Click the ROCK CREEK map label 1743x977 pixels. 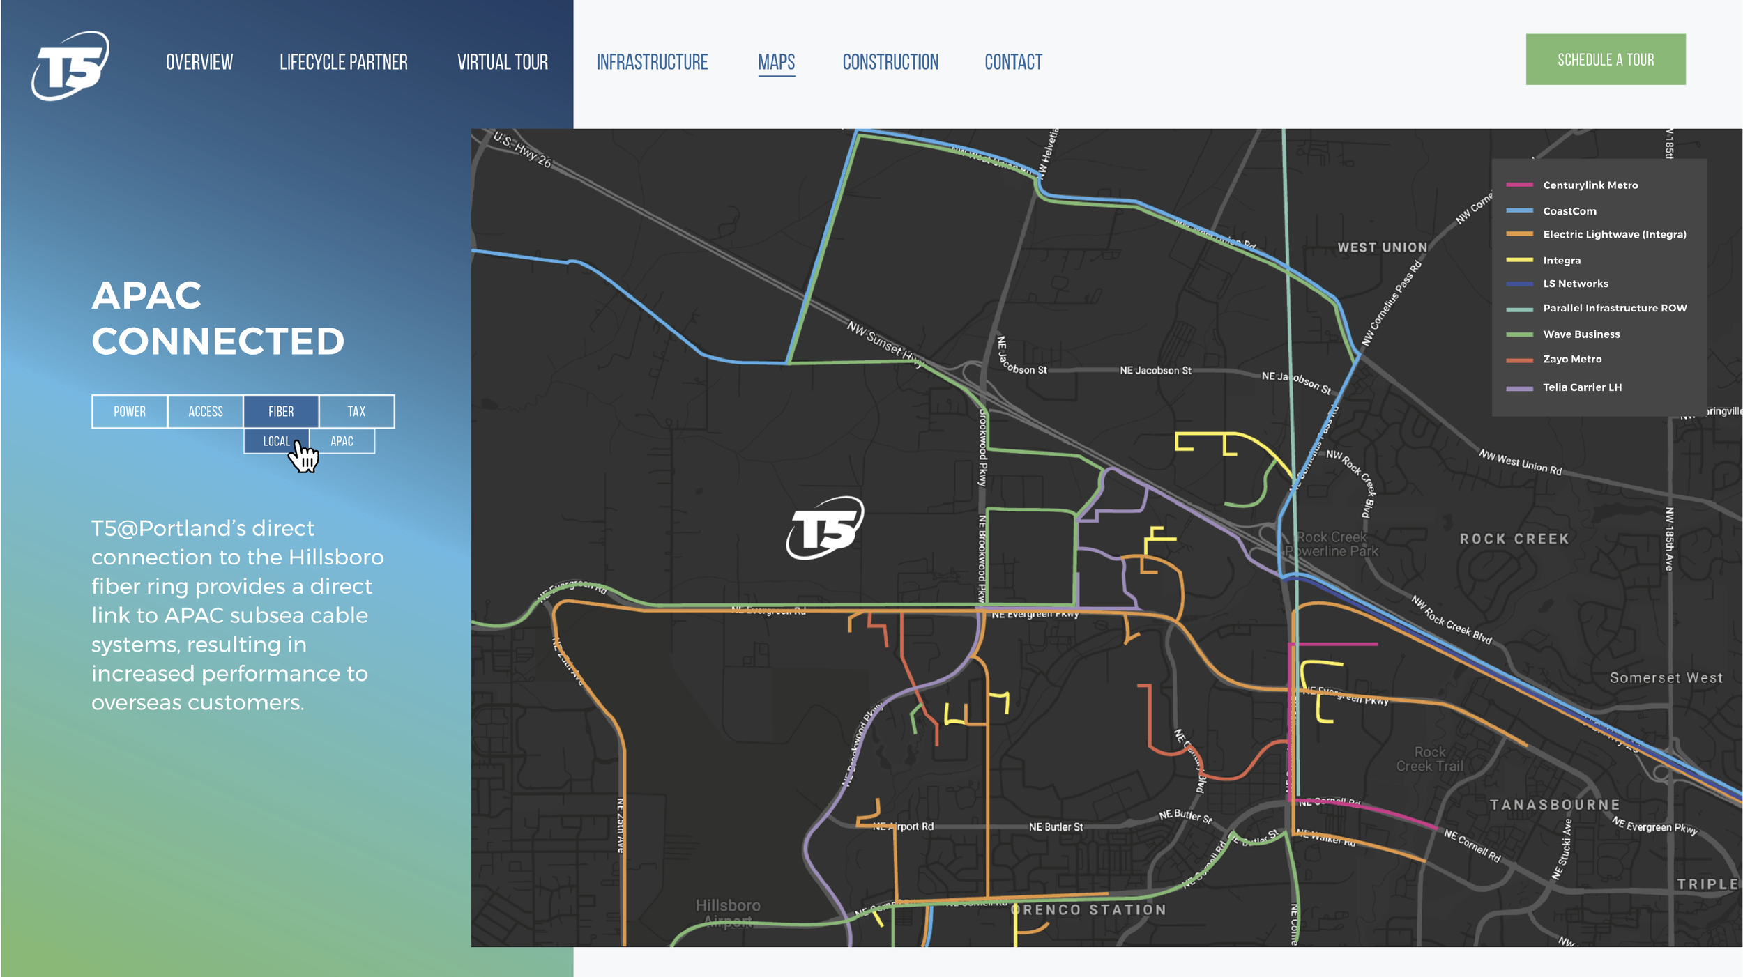(x=1514, y=539)
